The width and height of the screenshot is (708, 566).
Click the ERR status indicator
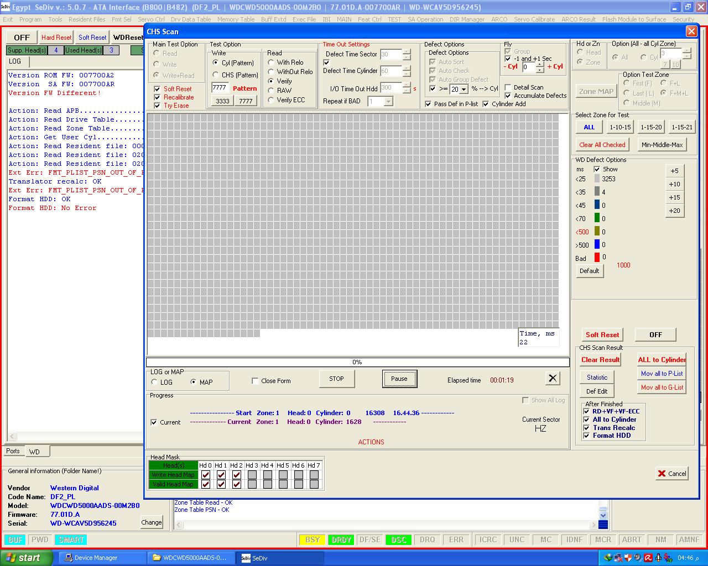(x=456, y=539)
